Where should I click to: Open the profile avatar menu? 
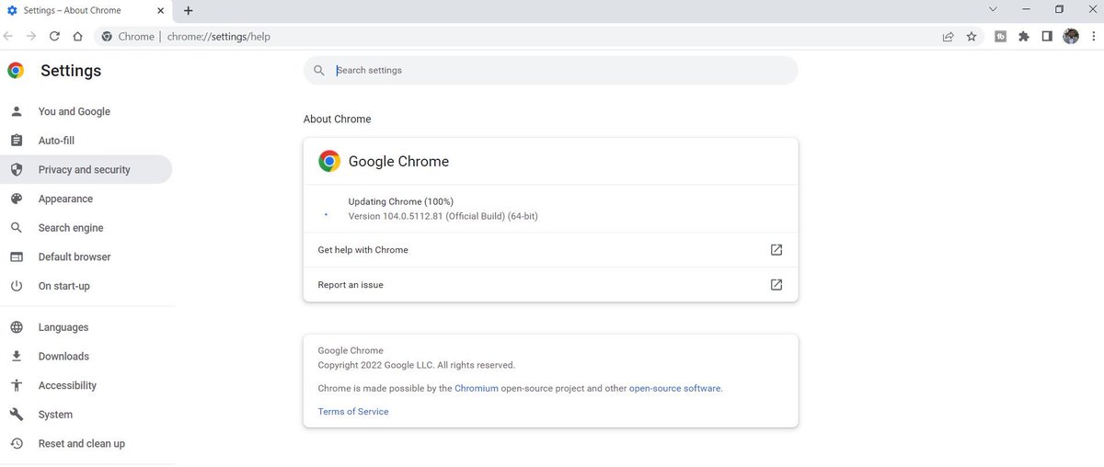[1071, 37]
